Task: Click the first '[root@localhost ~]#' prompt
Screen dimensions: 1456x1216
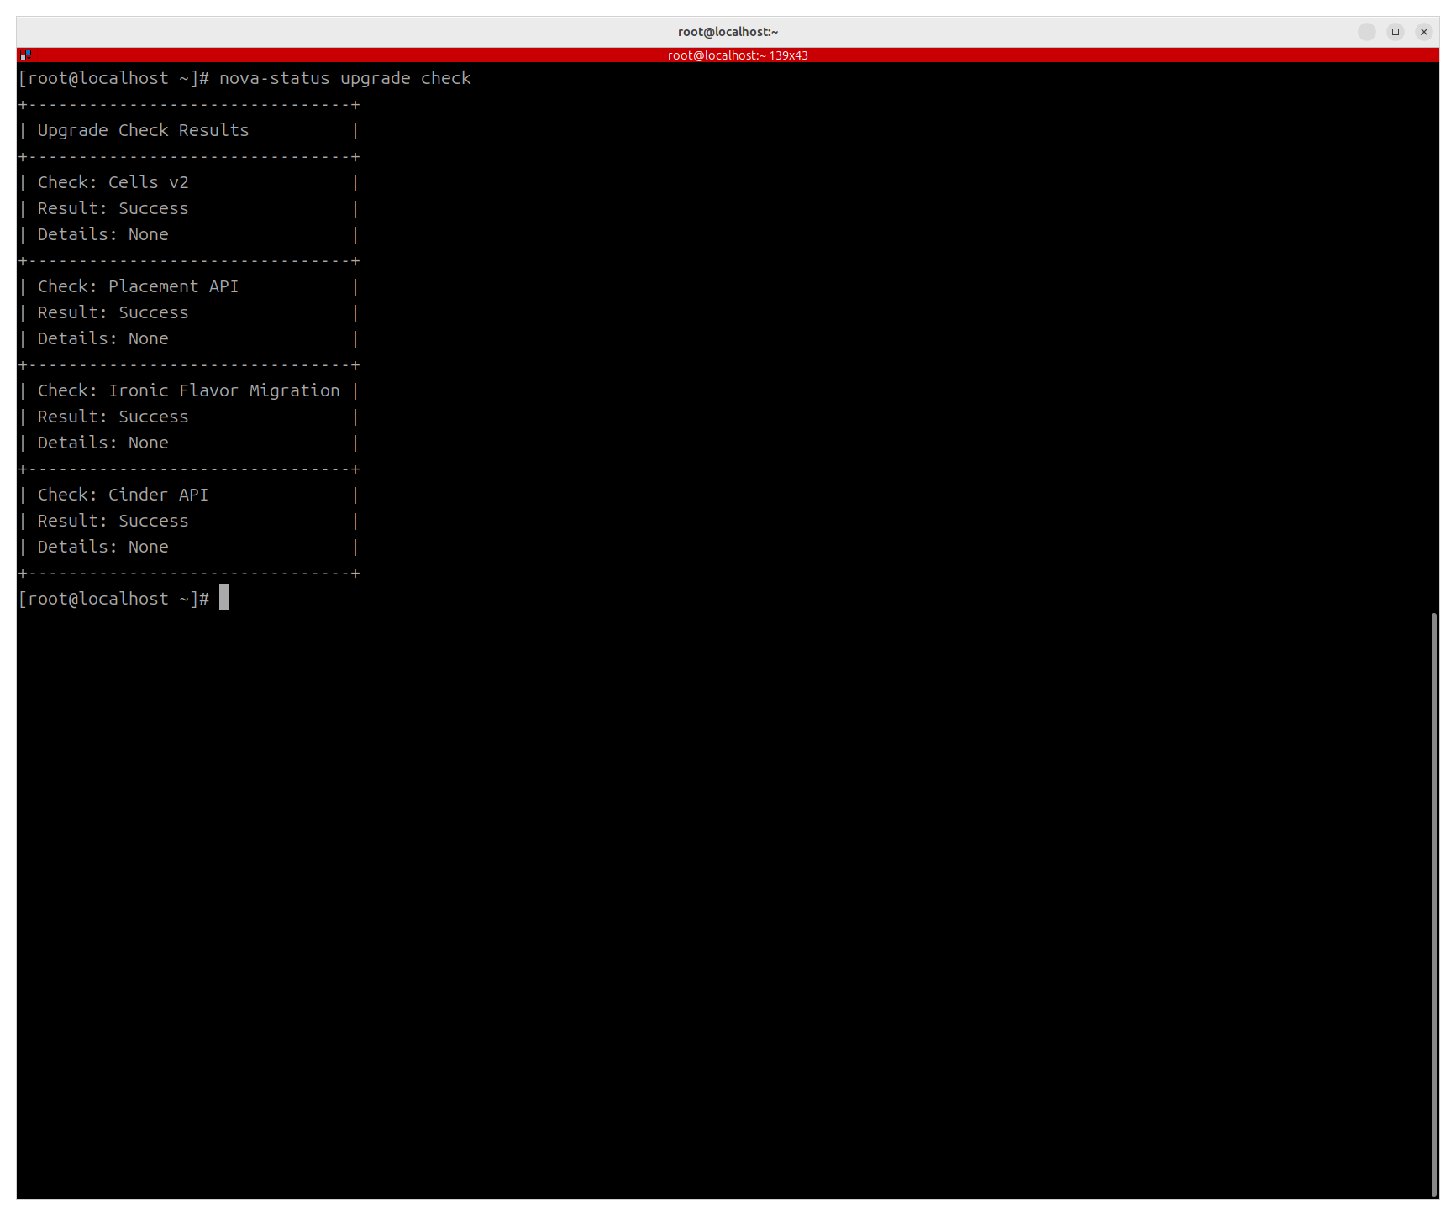Action: click(x=113, y=78)
